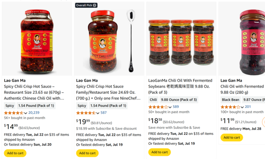The width and height of the screenshot is (265, 159).
Task: Add the $19.99 chili crisp to cart
Action: (87, 153)
